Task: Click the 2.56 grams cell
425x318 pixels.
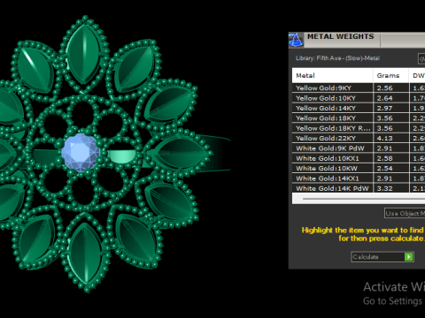Action: (391, 88)
